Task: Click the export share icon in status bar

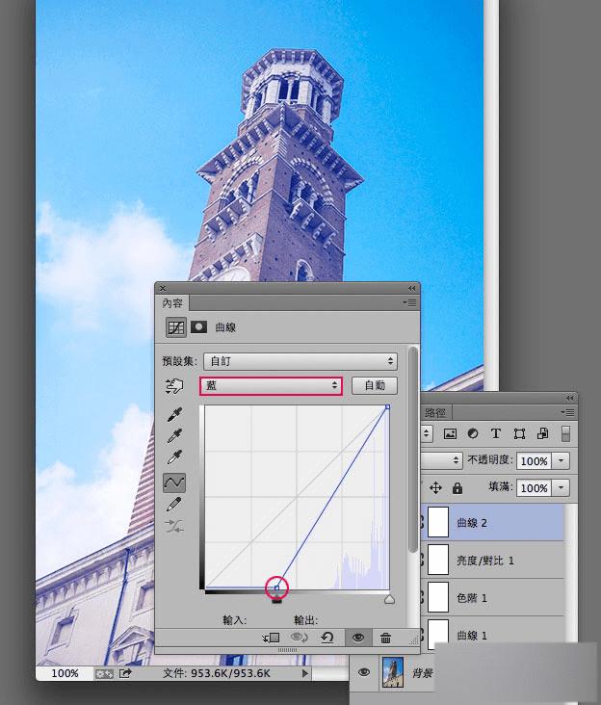Action: [125, 673]
